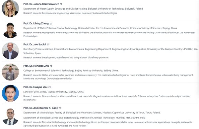
Task: Click email icon next to Libing Zheng
Action: coord(51,24)
